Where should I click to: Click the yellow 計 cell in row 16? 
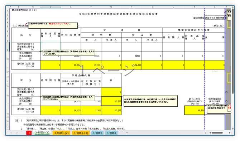[111, 92]
